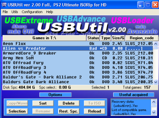159x118 pixels.
Task: Click the Rest. Spc. button
Action: [x=69, y=111]
